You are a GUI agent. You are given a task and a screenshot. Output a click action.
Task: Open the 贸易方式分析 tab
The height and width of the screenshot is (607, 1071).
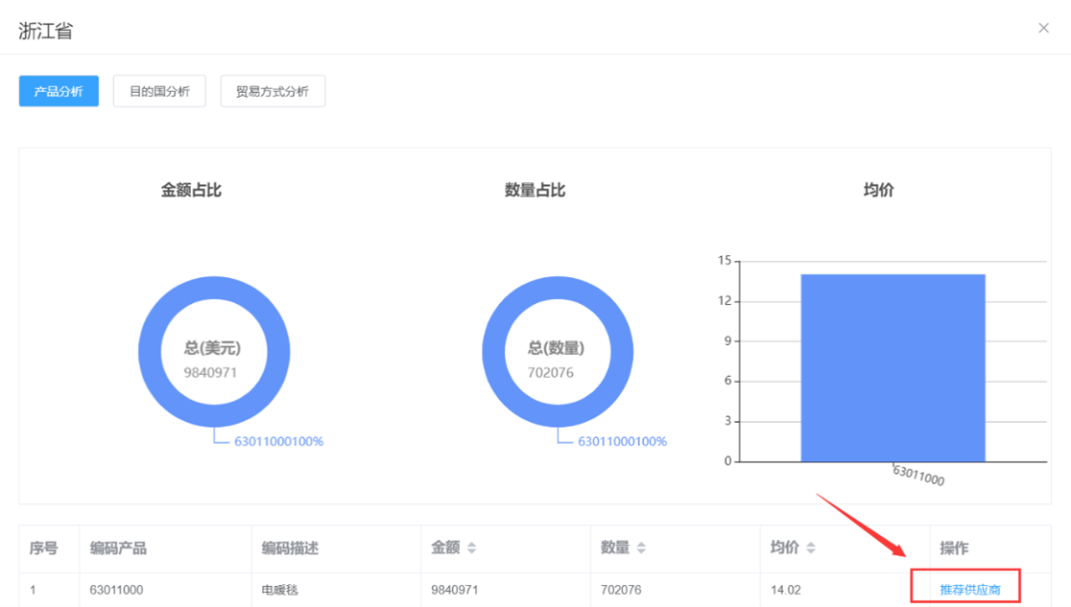[x=273, y=91]
